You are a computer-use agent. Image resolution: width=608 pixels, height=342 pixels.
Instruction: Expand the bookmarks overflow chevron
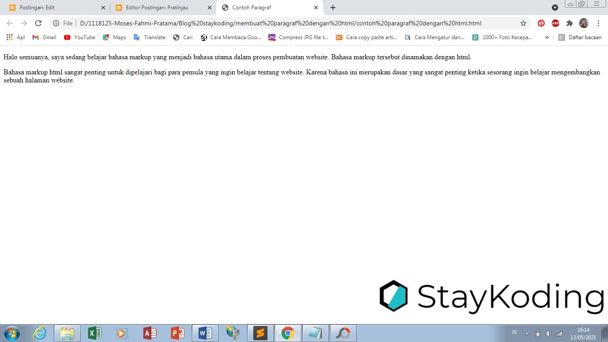(547, 37)
